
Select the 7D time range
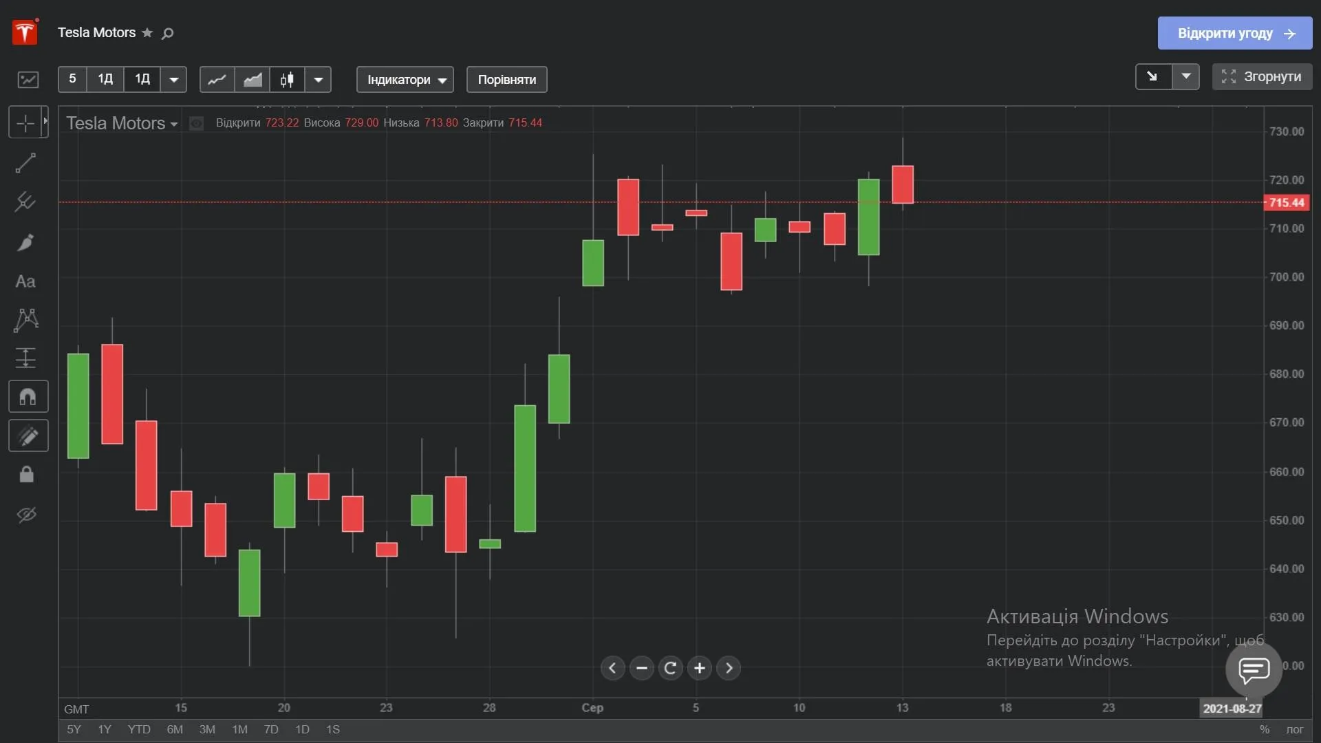271,729
